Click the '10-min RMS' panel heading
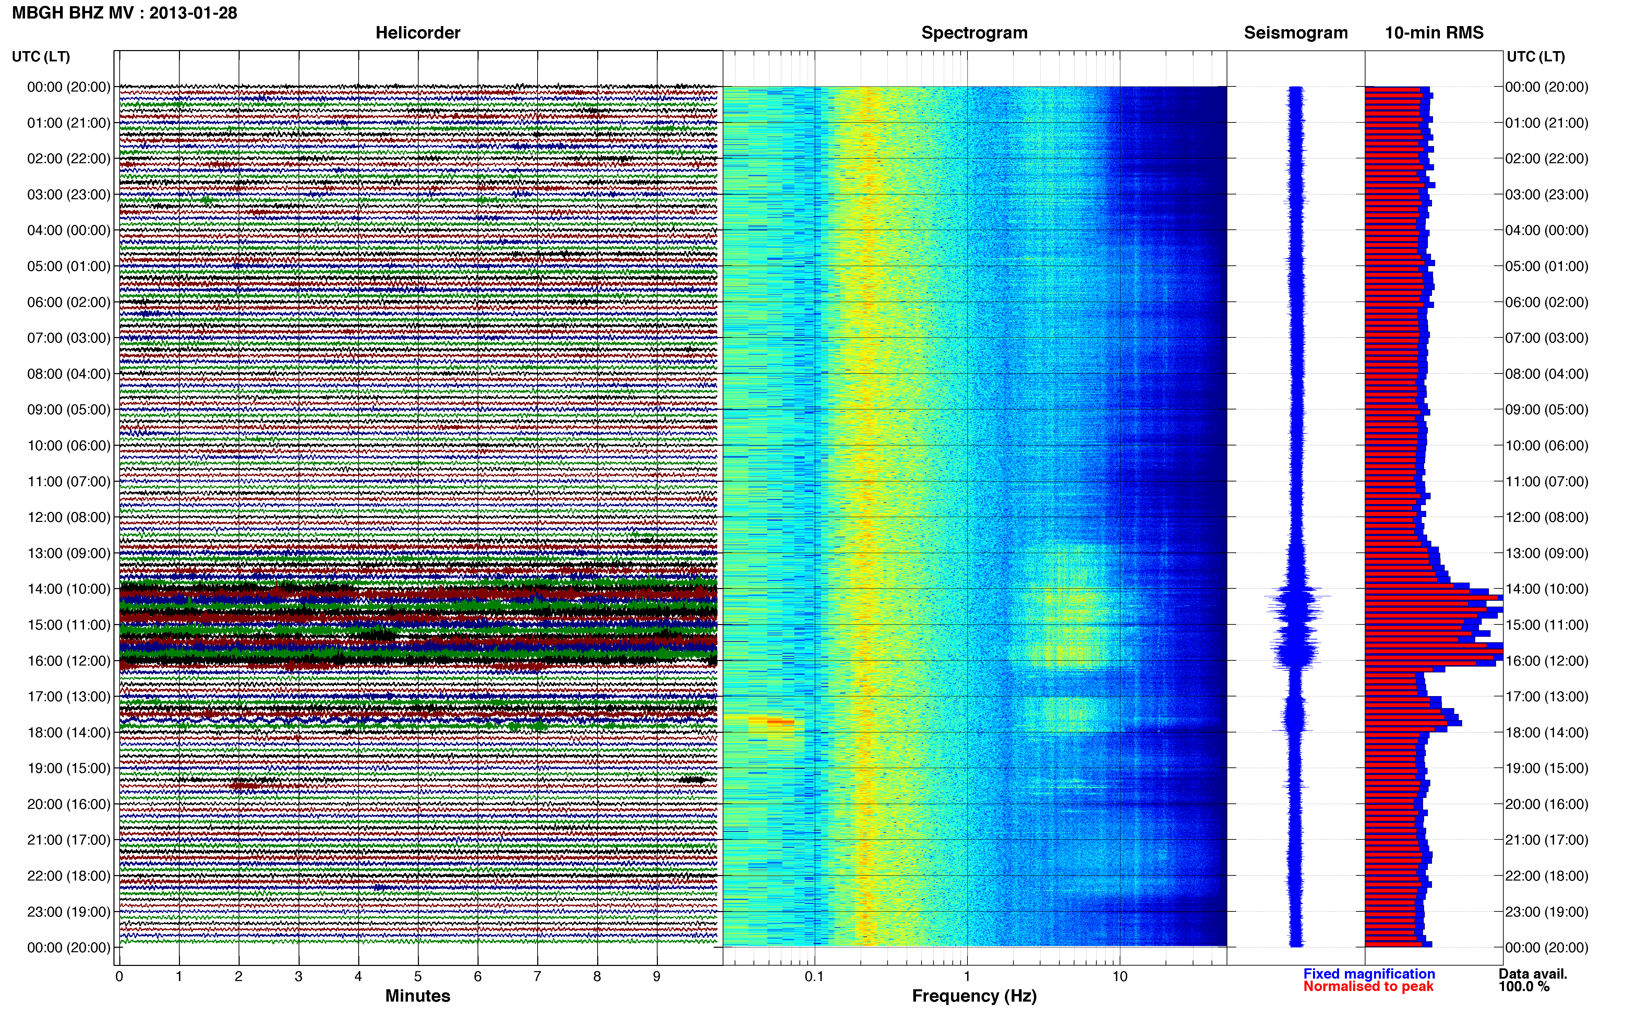Viewport: 1625px width, 1016px height. (1434, 33)
